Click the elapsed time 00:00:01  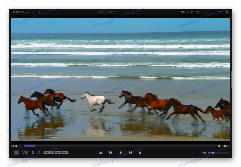click(x=17, y=146)
